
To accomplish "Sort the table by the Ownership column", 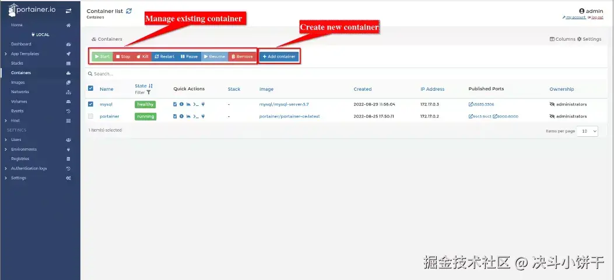I will (x=562, y=89).
